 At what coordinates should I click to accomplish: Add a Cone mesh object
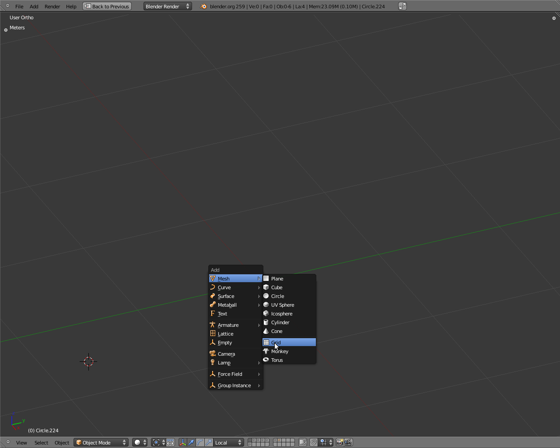[289, 331]
